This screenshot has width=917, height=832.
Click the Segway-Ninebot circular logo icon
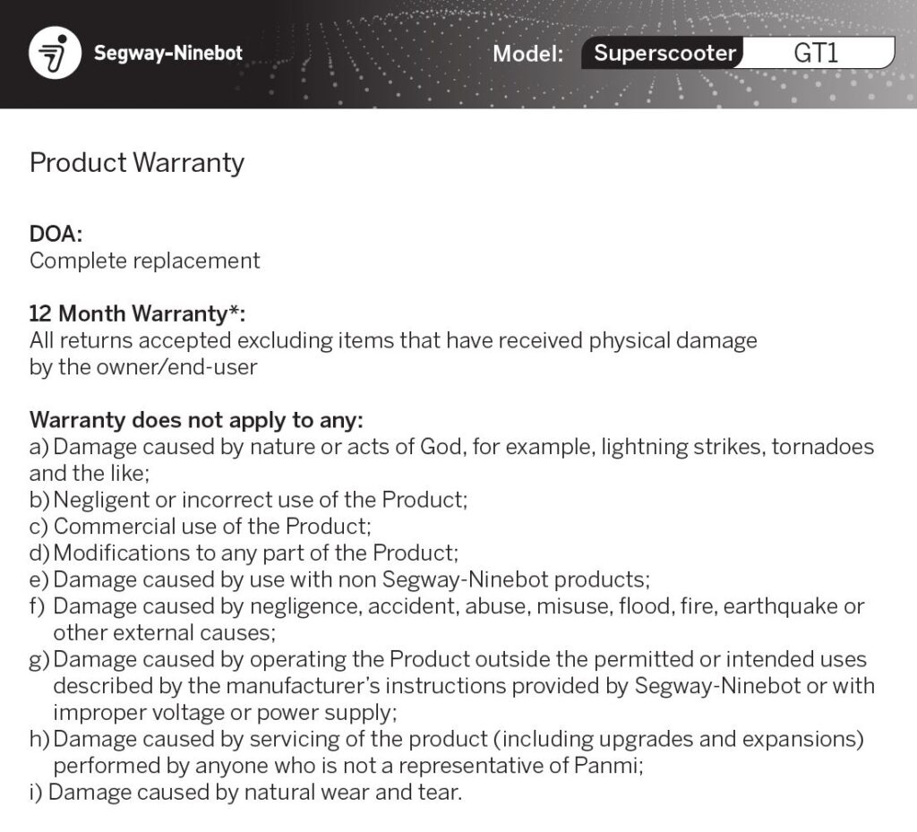pyautogui.click(x=55, y=53)
